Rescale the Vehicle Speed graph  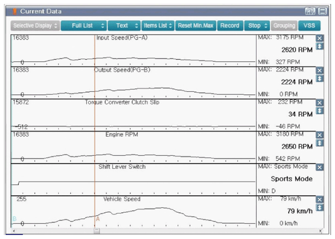click(x=319, y=207)
